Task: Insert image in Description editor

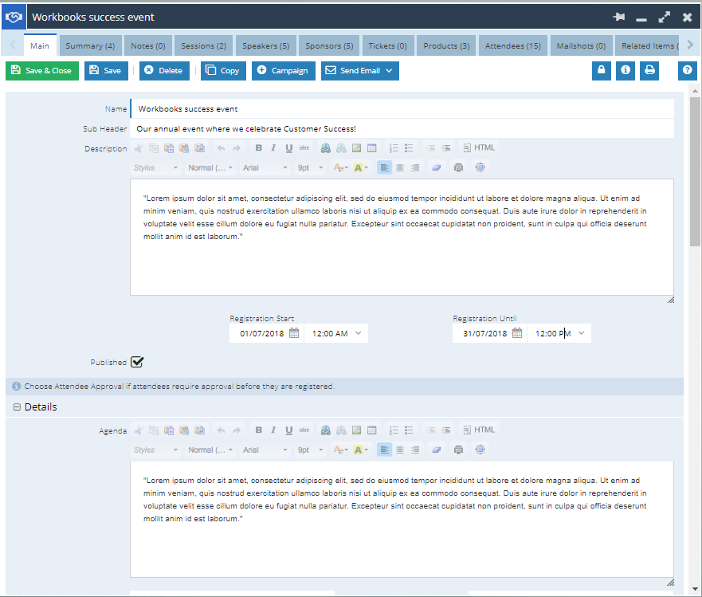Action: coord(356,147)
